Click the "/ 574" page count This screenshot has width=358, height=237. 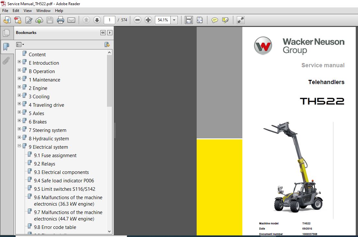point(122,20)
